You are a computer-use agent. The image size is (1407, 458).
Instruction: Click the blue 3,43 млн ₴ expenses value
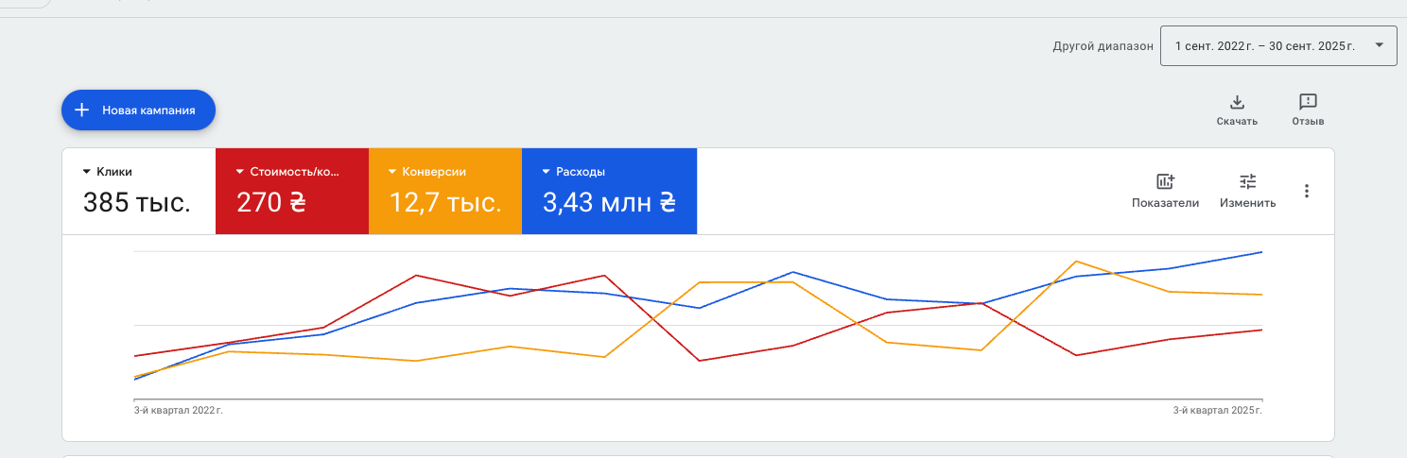click(x=608, y=202)
